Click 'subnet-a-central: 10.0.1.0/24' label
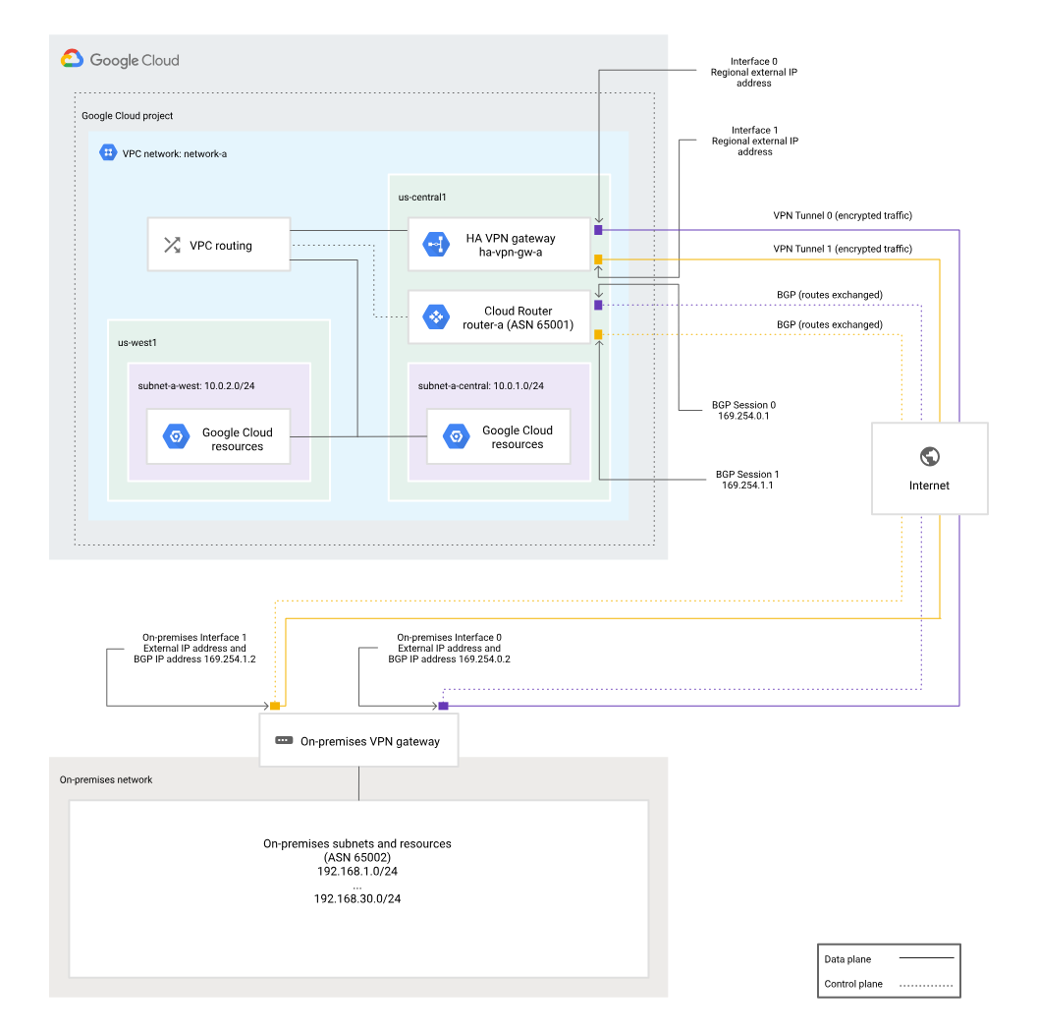This screenshot has width=1037, height=1032. [481, 386]
